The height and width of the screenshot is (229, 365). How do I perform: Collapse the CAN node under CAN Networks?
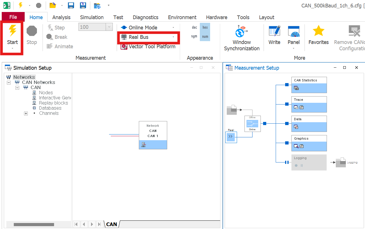[x=17, y=88]
